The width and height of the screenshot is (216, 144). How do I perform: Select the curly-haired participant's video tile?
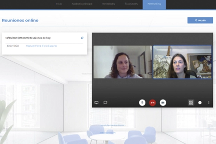point(123,62)
